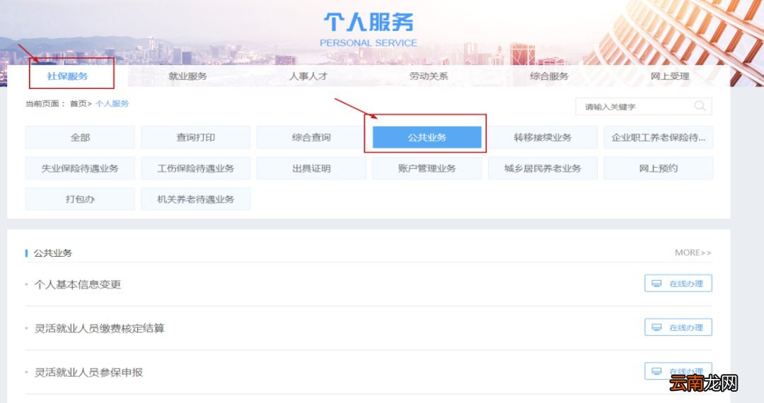The height and width of the screenshot is (403, 764).
Task: Go to the 综合服务 tab
Action: pyautogui.click(x=549, y=76)
